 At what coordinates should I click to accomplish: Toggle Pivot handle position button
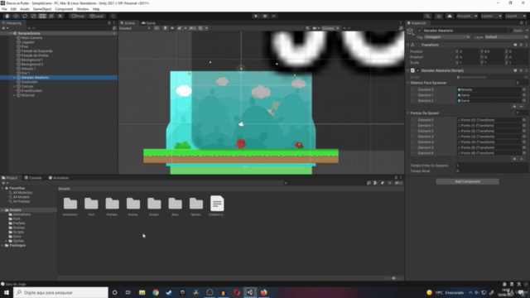click(x=78, y=16)
